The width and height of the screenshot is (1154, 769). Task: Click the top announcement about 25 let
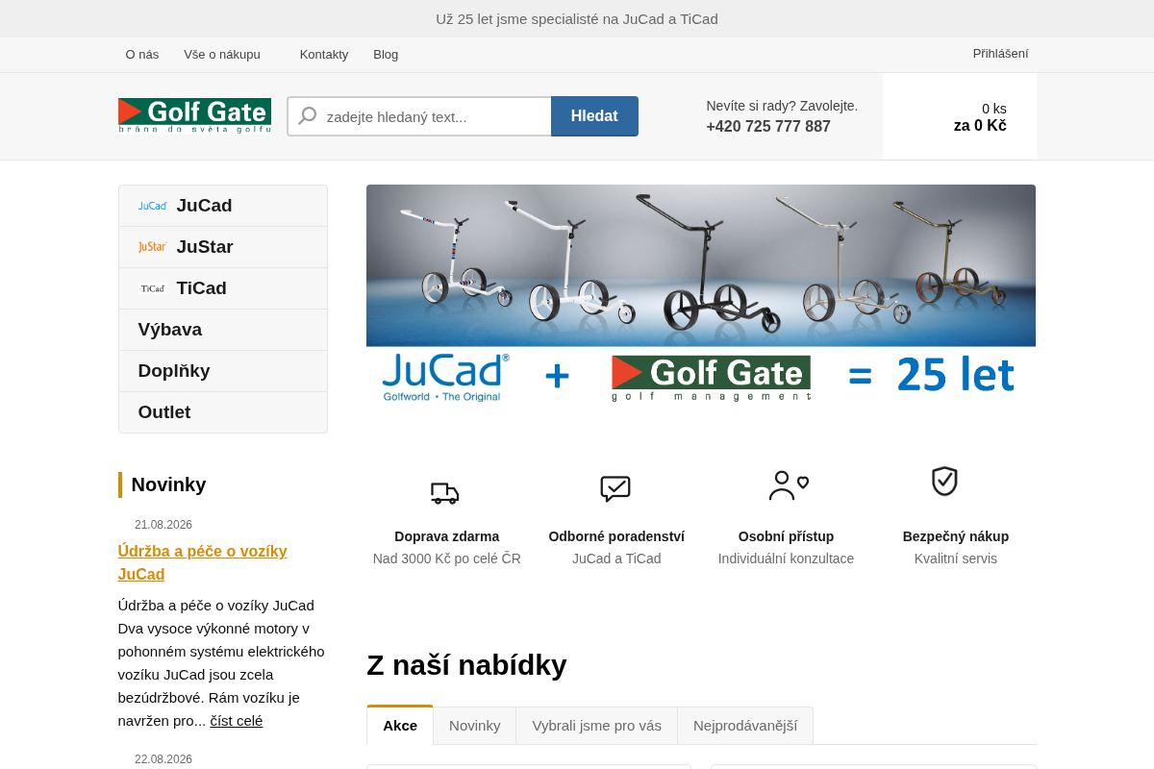(577, 18)
